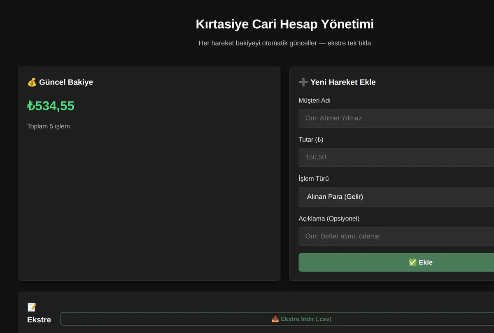Image resolution: width=494 pixels, height=333 pixels.
Task: Click the Yeni Hareket Ekle heading text
Action: (x=343, y=82)
